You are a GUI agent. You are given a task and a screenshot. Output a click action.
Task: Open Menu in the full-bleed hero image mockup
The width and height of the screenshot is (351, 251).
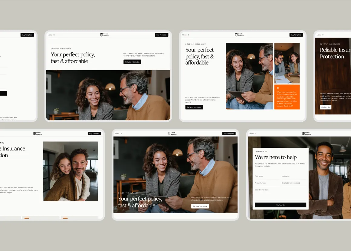[x=117, y=134]
